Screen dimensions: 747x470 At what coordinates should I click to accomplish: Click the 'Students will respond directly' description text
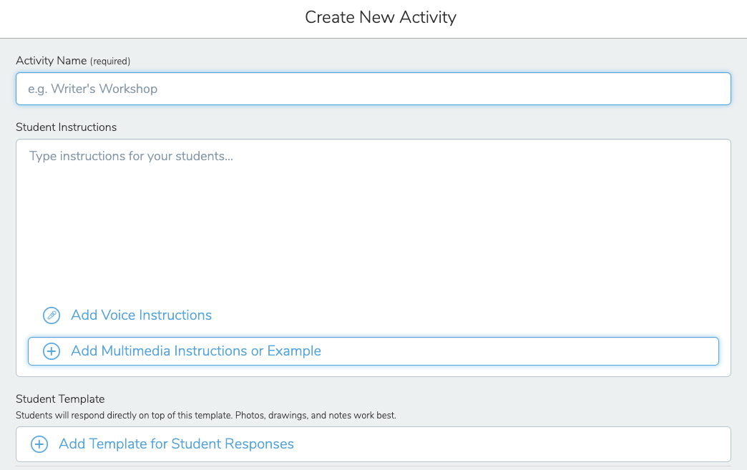click(x=206, y=415)
